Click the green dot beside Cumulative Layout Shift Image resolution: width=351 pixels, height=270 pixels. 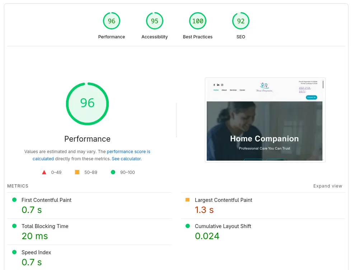click(188, 226)
